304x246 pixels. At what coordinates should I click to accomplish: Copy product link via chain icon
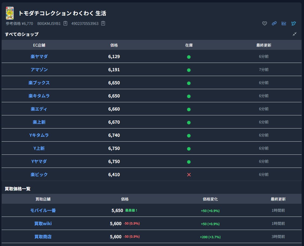[274, 24]
